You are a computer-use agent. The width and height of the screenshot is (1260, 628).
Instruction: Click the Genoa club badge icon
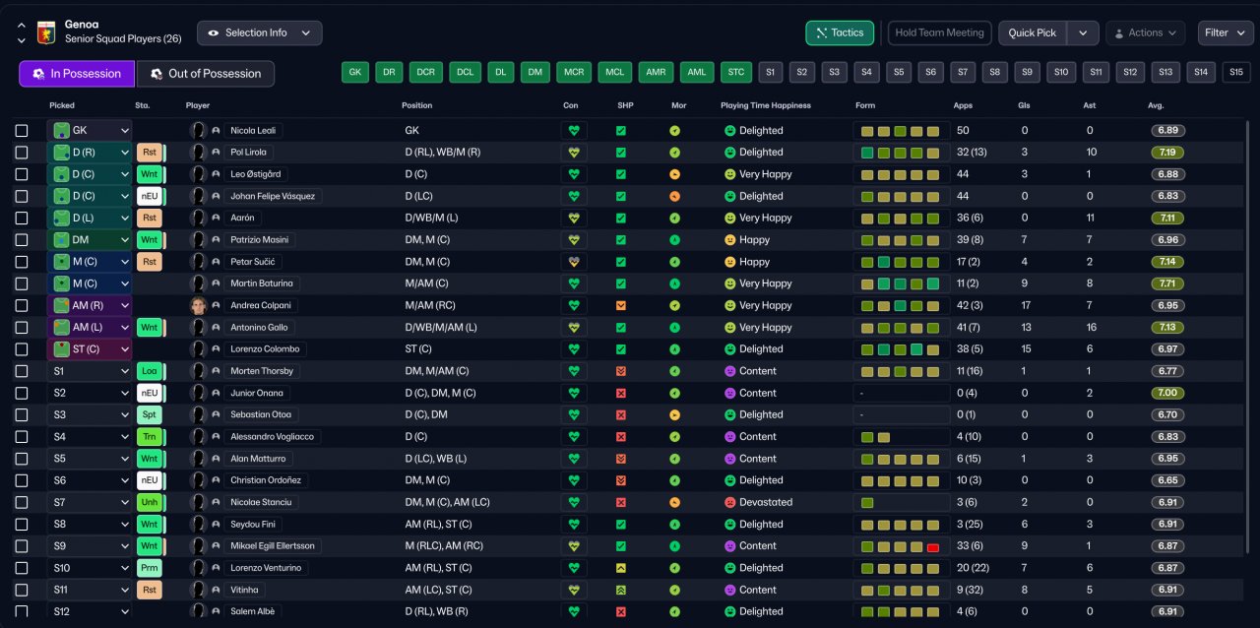[x=45, y=31]
